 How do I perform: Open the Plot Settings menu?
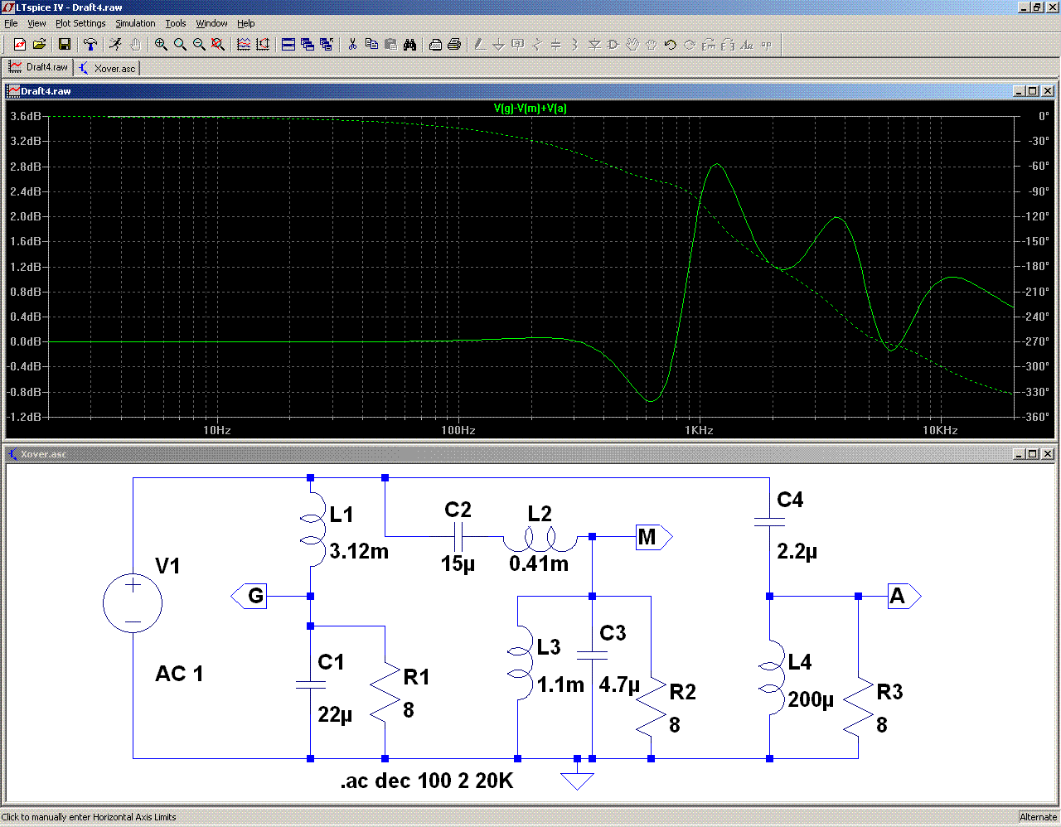coord(80,23)
